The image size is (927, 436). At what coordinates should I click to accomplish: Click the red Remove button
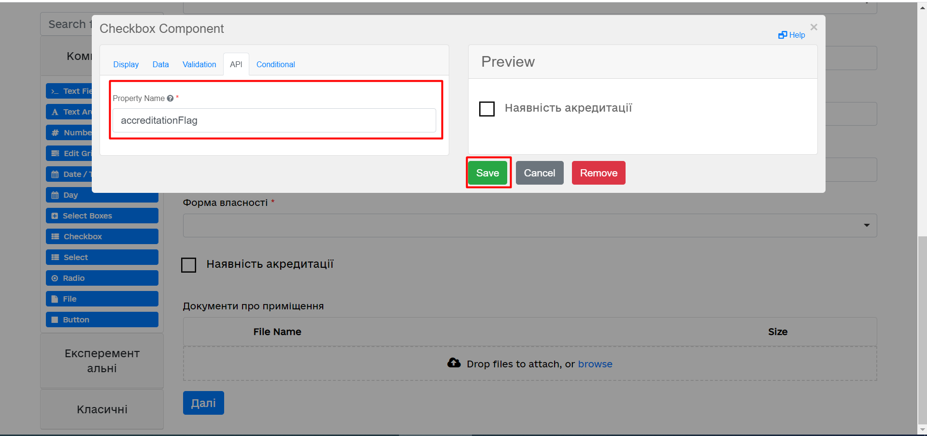pos(598,173)
